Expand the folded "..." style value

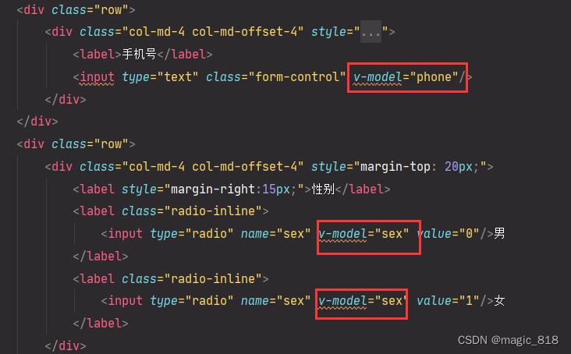pos(371,32)
